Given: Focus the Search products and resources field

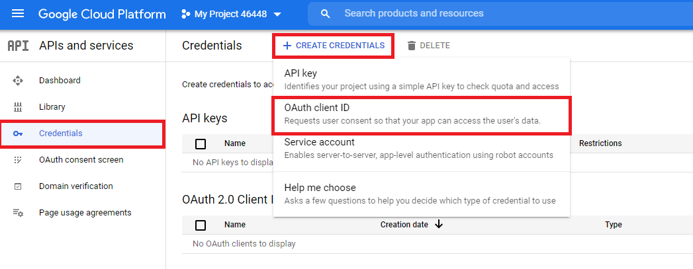Looking at the screenshot, I should pyautogui.click(x=500, y=14).
